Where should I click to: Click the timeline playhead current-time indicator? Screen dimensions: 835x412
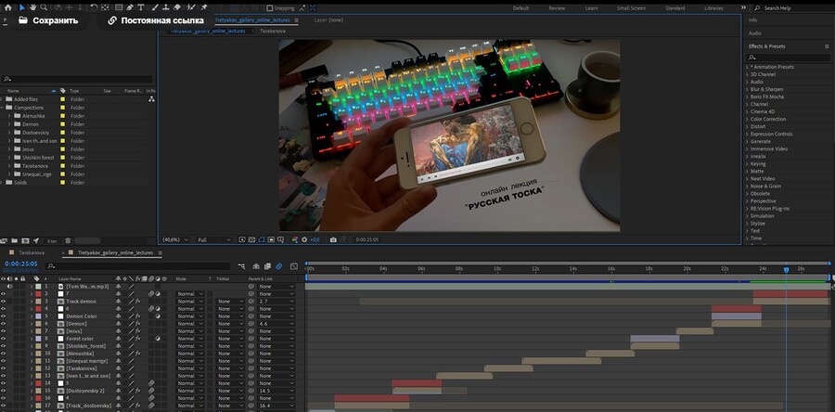(786, 270)
